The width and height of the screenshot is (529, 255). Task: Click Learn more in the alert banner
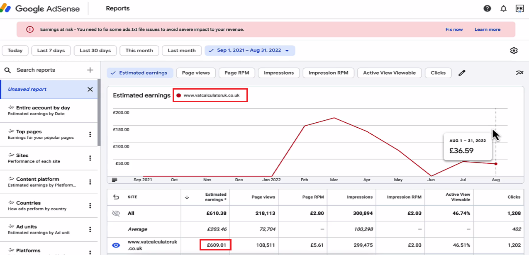(x=488, y=29)
